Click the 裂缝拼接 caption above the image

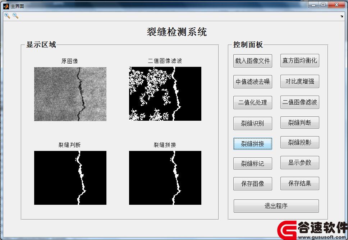pyautogui.click(x=165, y=145)
